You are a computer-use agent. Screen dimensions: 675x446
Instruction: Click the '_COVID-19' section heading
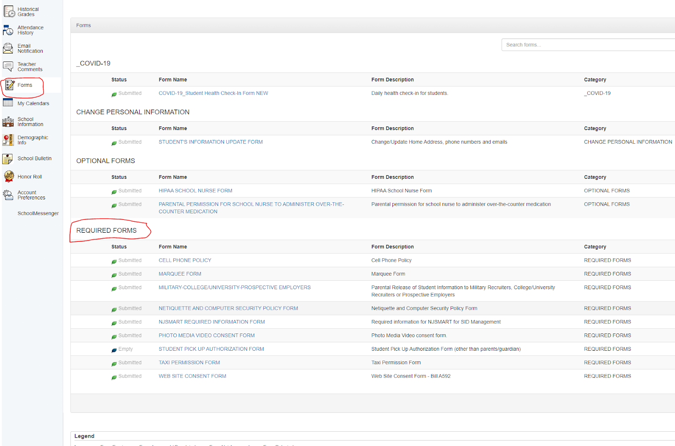93,63
